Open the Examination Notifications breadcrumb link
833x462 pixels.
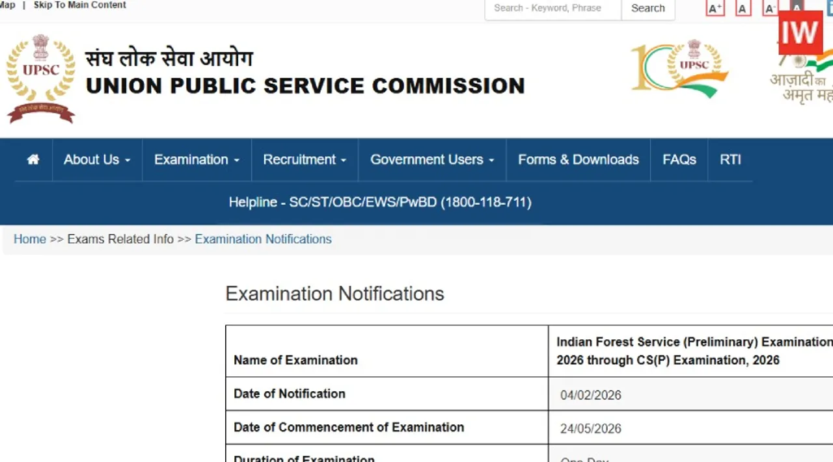(263, 239)
